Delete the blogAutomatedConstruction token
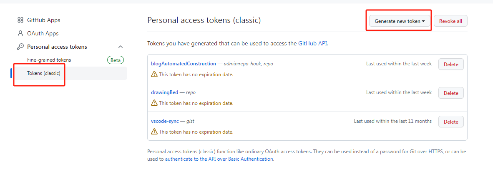493x174 pixels. pyautogui.click(x=451, y=64)
